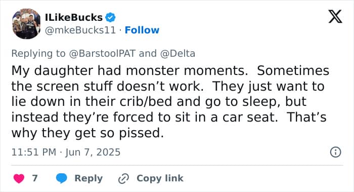
Task: Click the blue reply speech bubble icon
Action: [x=61, y=178]
